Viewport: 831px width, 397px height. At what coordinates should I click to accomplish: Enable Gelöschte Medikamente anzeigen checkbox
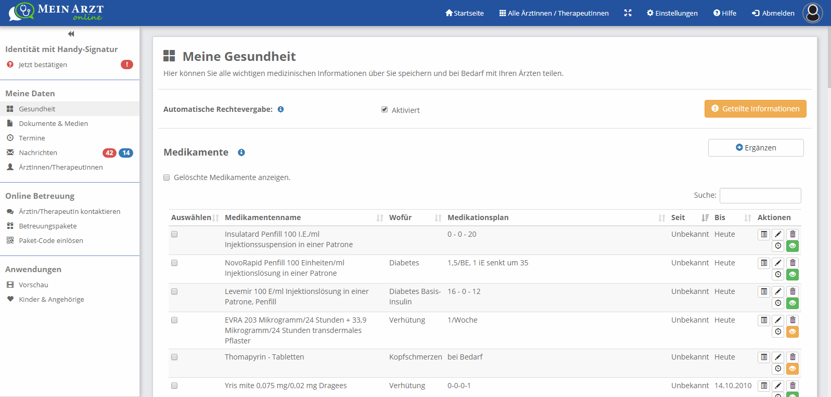tap(167, 177)
